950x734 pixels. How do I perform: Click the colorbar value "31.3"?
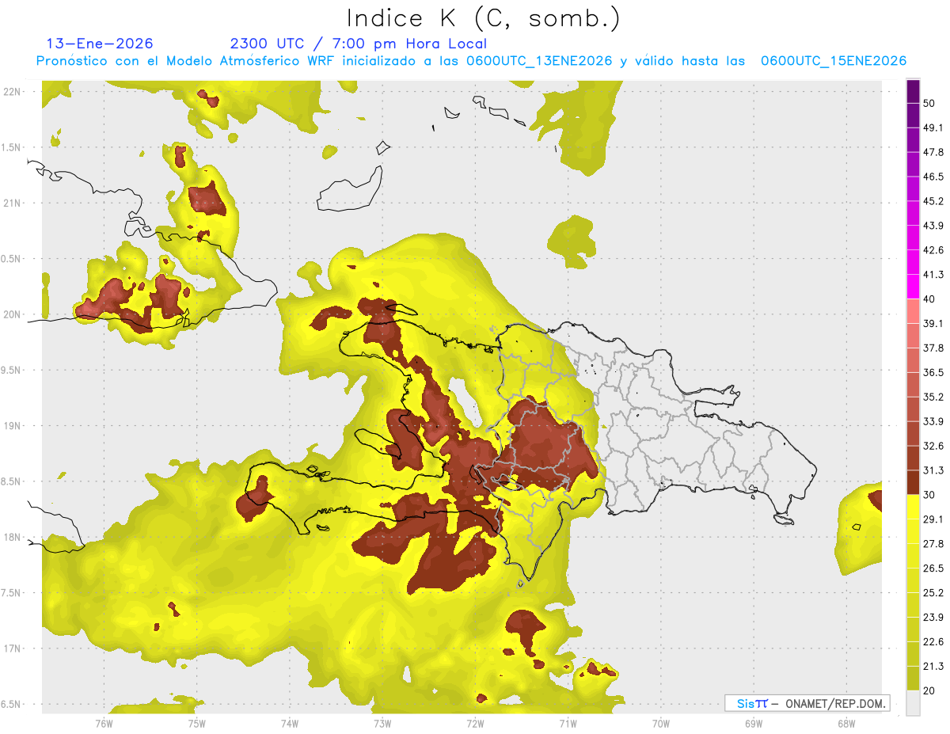coord(933,470)
